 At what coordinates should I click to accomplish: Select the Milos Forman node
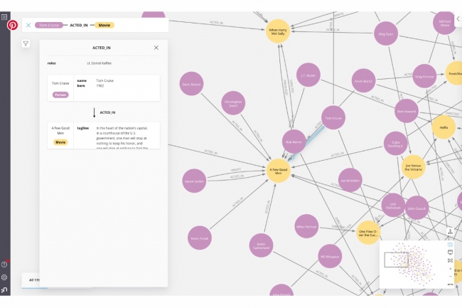(x=307, y=226)
